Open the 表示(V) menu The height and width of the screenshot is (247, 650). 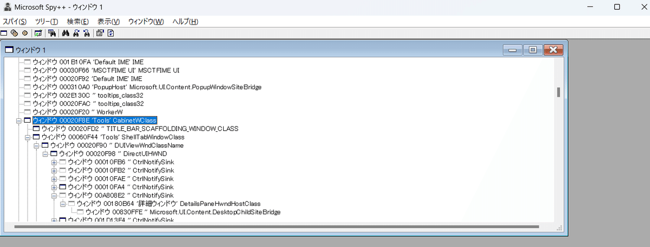pos(108,22)
